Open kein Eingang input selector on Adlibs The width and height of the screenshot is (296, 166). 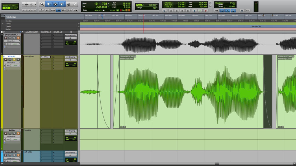click(71, 131)
